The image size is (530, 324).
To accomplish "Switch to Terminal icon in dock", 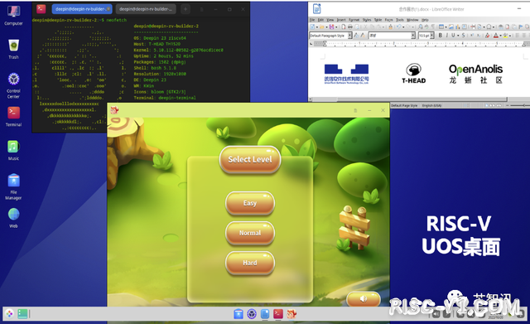I will [278, 314].
